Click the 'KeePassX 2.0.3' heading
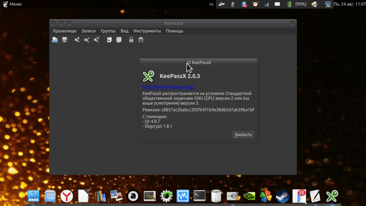366x206 pixels. 180,76
